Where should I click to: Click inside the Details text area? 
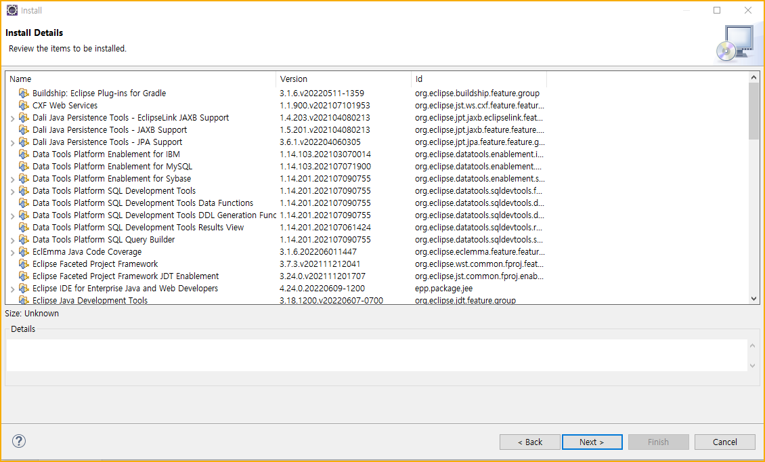pyautogui.click(x=376, y=355)
